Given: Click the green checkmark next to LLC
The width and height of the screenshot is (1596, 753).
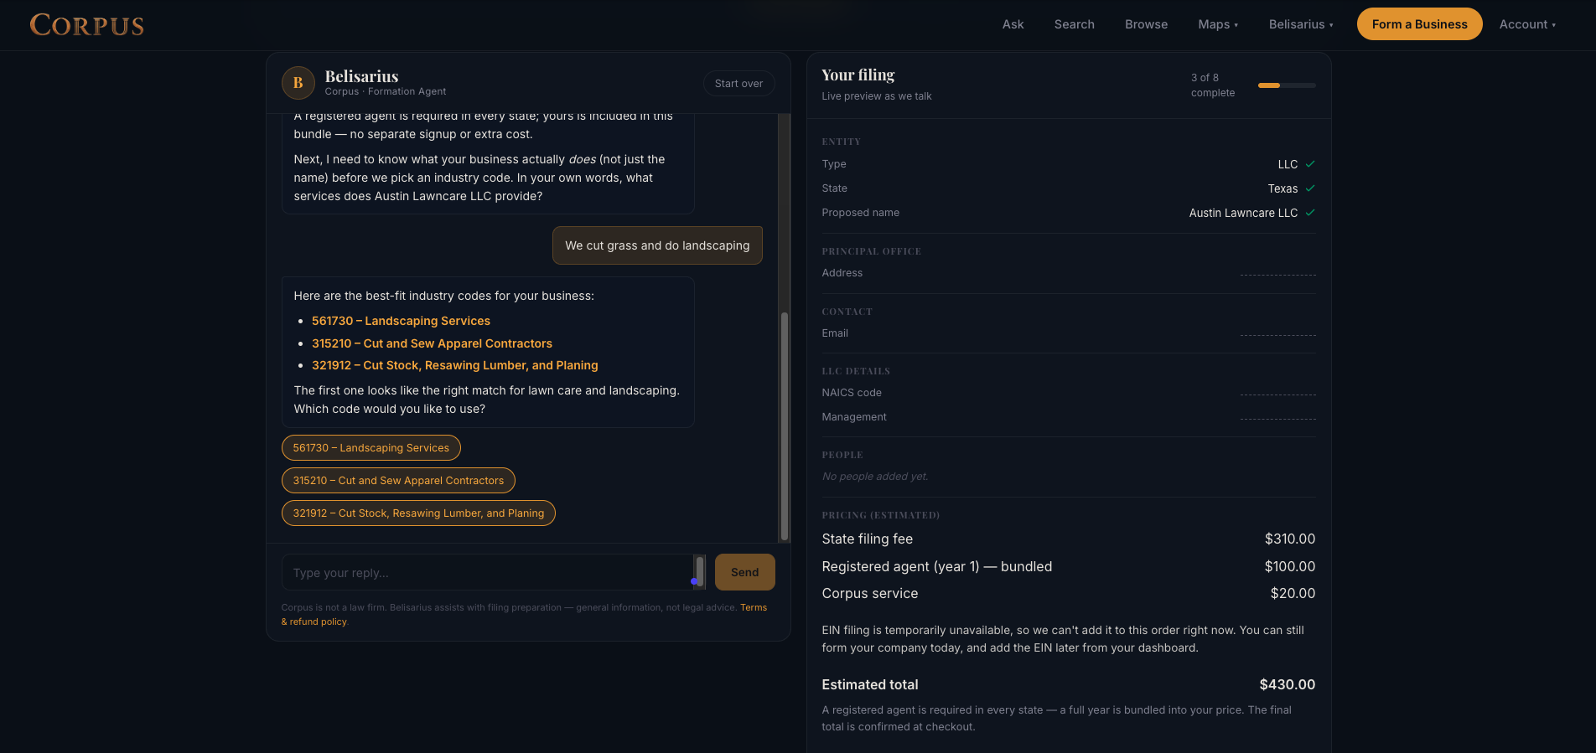Looking at the screenshot, I should 1310,164.
